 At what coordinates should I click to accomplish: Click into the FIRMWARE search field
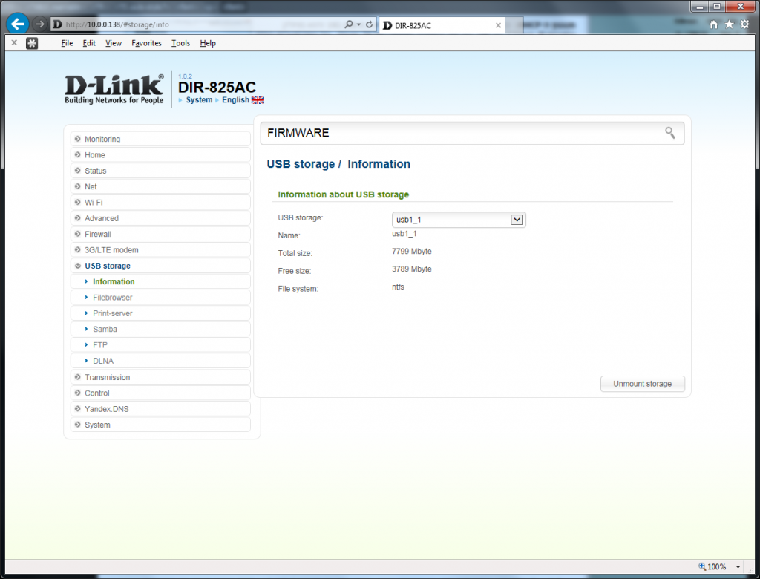tap(460, 133)
